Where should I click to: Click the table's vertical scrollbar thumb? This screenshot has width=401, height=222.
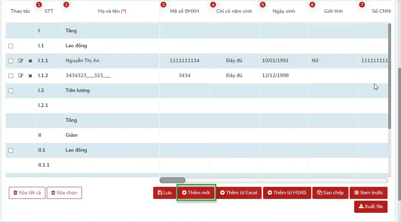(x=390, y=76)
